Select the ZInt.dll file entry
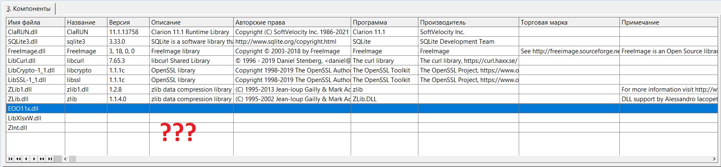The image size is (721, 167). click(18, 128)
